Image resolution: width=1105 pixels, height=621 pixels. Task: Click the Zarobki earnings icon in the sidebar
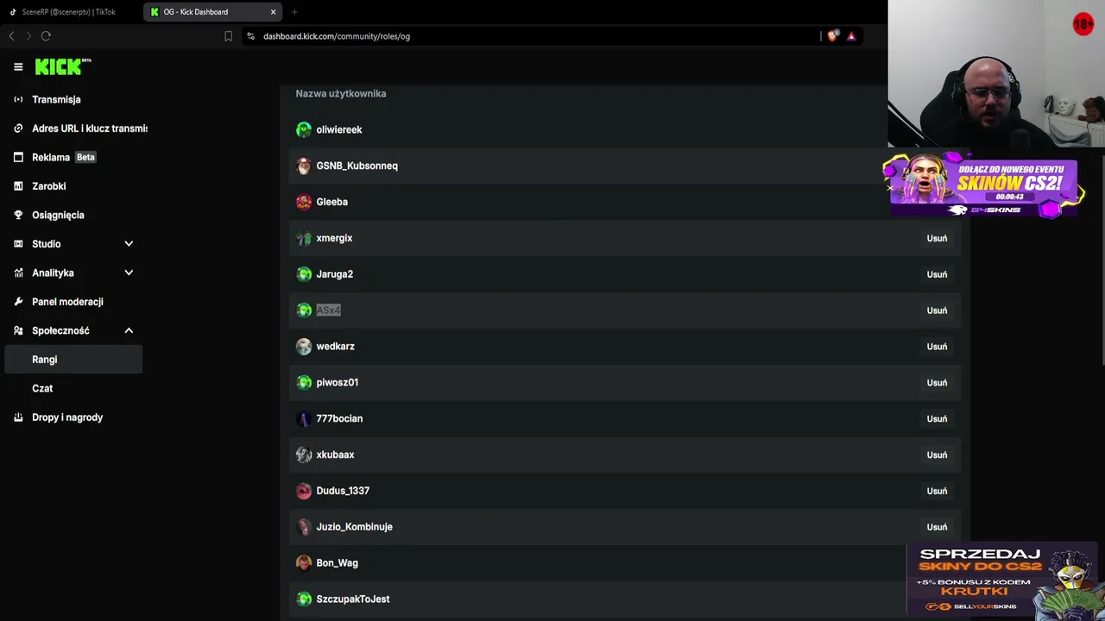18,186
